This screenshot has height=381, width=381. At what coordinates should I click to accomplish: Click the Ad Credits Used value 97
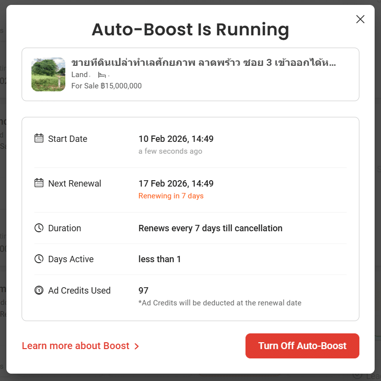pyautogui.click(x=143, y=291)
